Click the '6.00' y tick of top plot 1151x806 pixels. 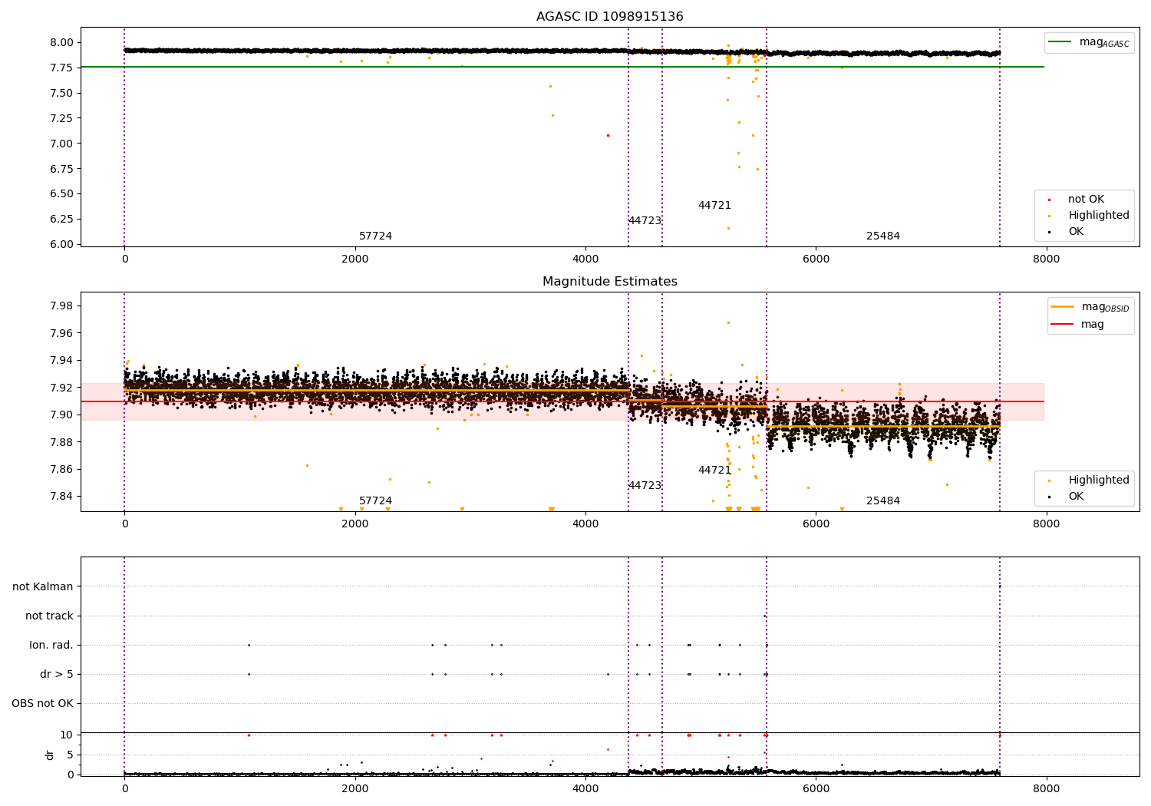tap(62, 245)
